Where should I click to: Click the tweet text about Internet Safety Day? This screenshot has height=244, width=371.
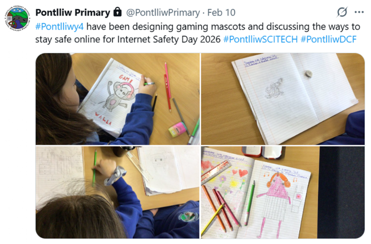tap(197, 33)
